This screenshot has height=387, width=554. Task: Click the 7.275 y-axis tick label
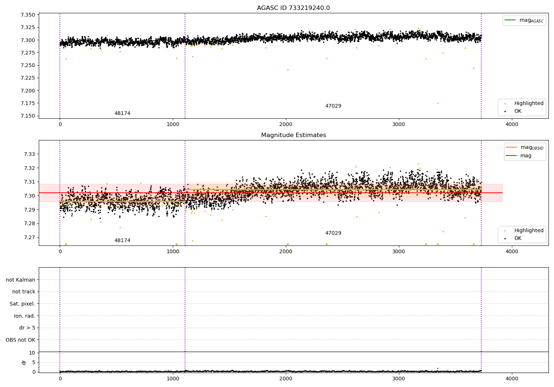click(28, 53)
